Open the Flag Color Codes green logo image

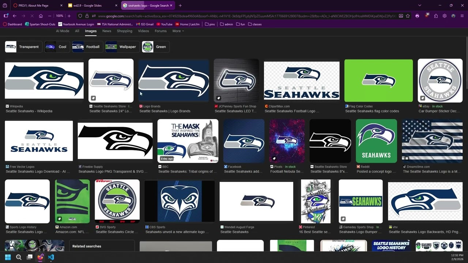tap(378, 80)
